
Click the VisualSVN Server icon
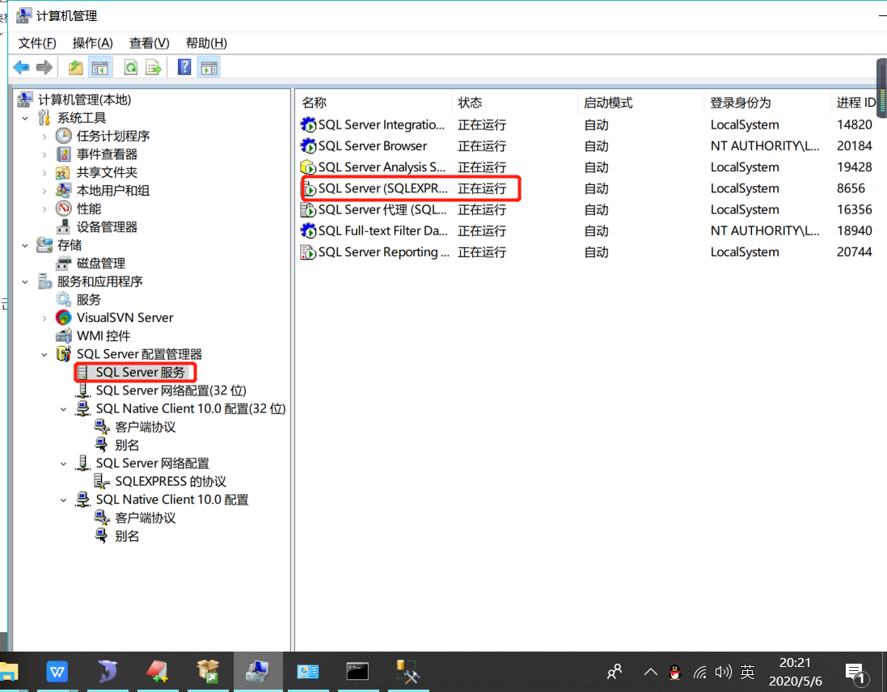pyautogui.click(x=63, y=318)
